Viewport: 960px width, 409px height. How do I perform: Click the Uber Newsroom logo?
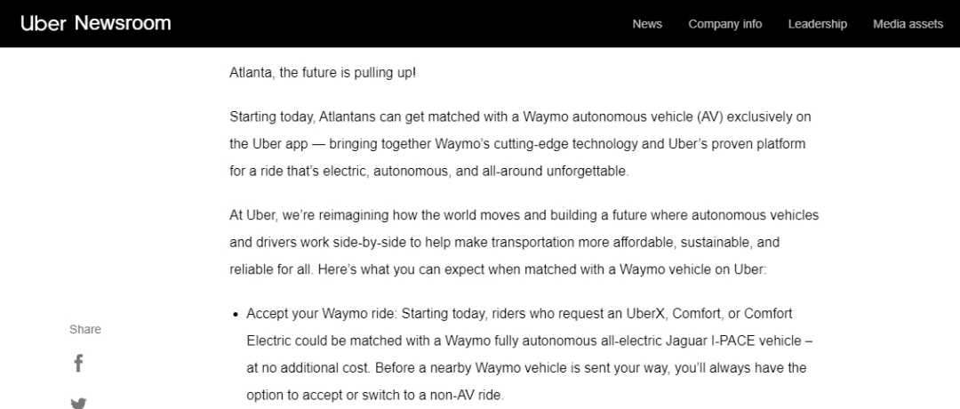point(96,23)
